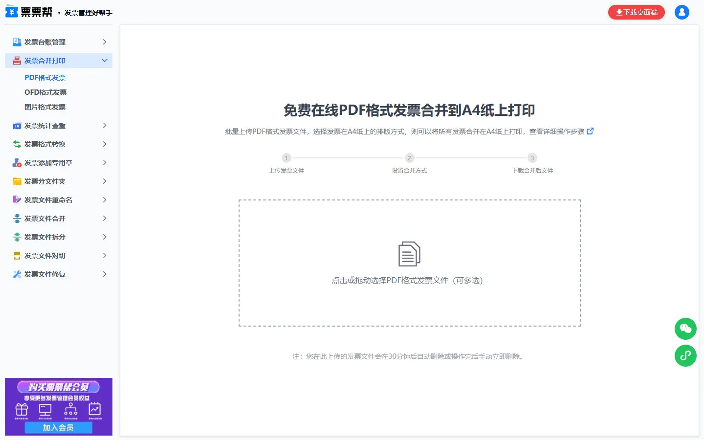
Task: Expand the 发票格式转换 chevron
Action: pyautogui.click(x=105, y=144)
